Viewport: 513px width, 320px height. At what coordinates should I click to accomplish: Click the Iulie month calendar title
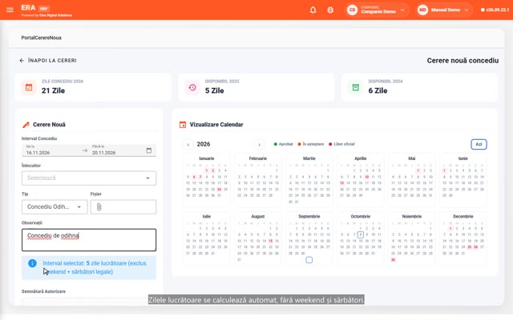pyautogui.click(x=207, y=217)
